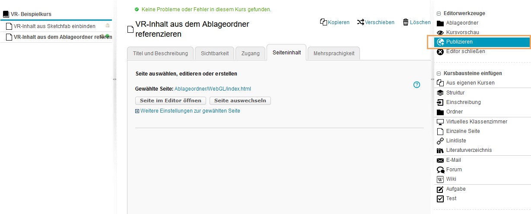The image size is (531, 214).
Task: Select the VR-Beispielkurs root node
Action: tap(31, 14)
